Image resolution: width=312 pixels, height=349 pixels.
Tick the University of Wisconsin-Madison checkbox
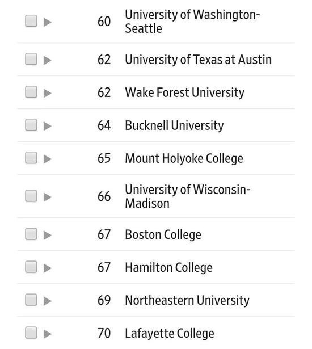[31, 196]
